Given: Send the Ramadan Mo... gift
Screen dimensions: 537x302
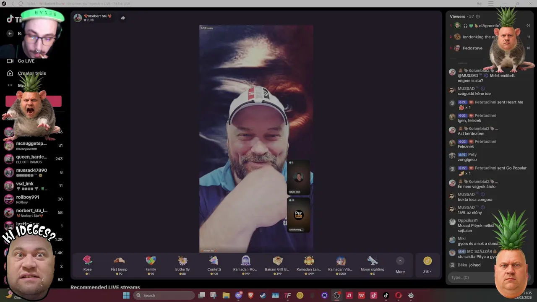Looking at the screenshot, I should coord(246,265).
